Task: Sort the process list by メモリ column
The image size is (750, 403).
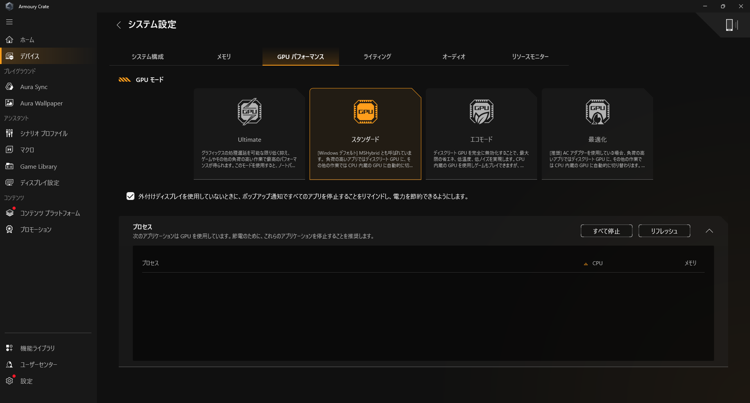Action: 691,263
